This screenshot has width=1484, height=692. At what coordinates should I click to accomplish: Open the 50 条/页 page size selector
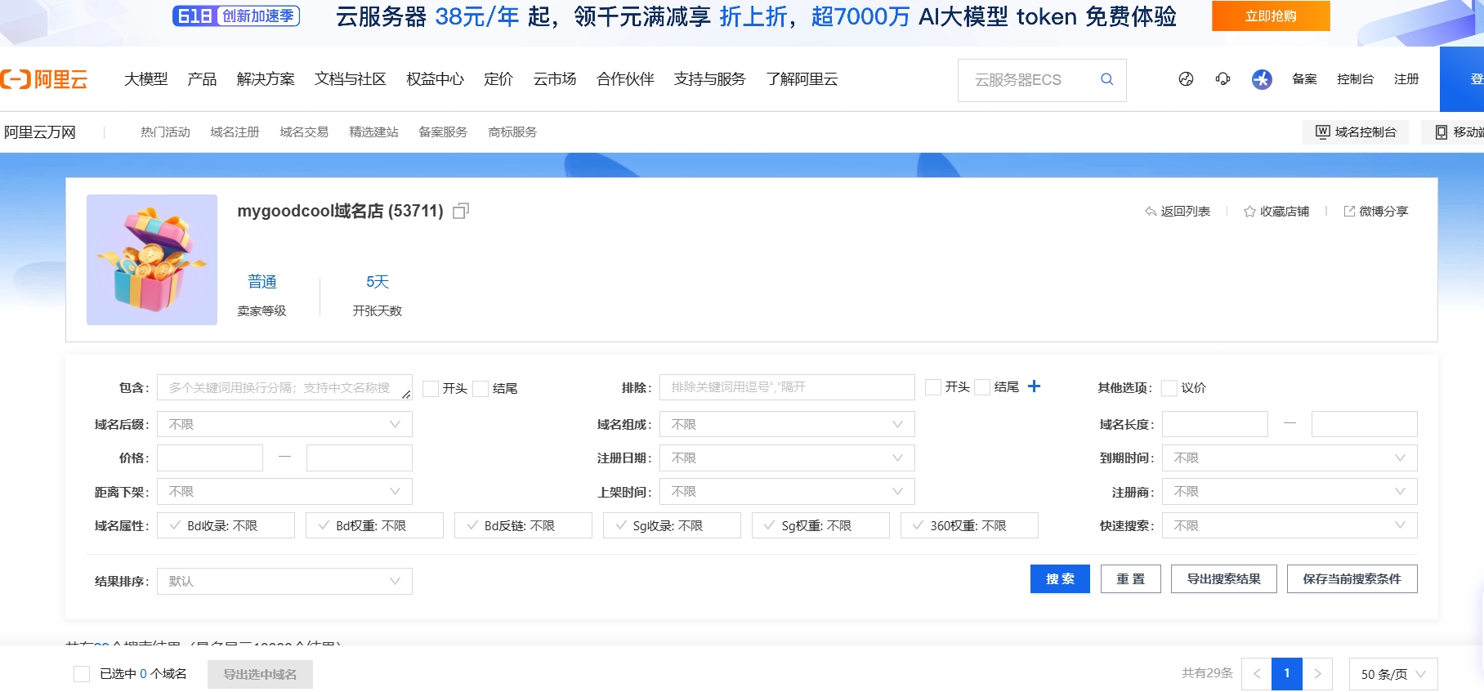[1392, 674]
